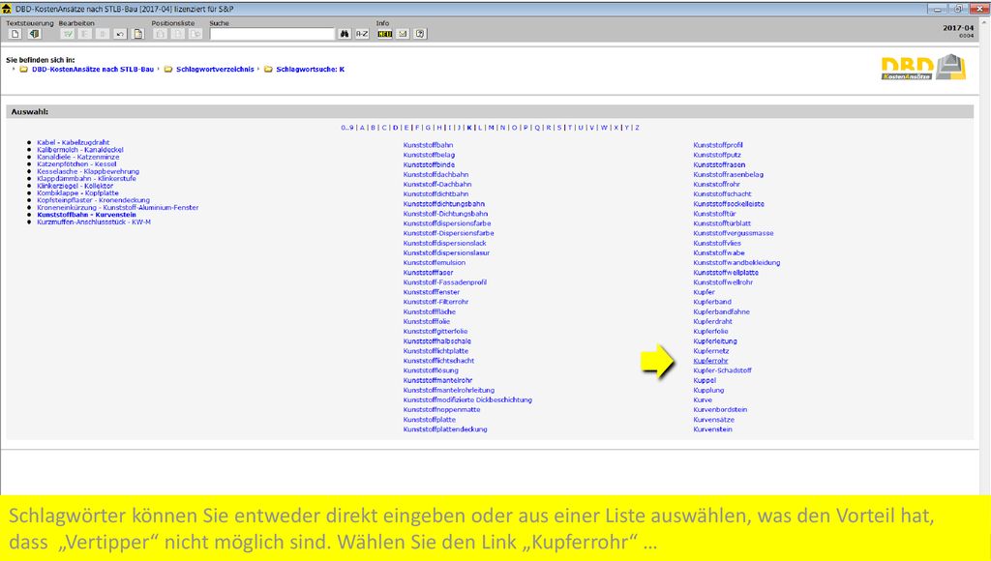Open breadcrumb Schlagwortsuche: K
Viewport: 991px width, 561px height.
pyautogui.click(x=311, y=70)
